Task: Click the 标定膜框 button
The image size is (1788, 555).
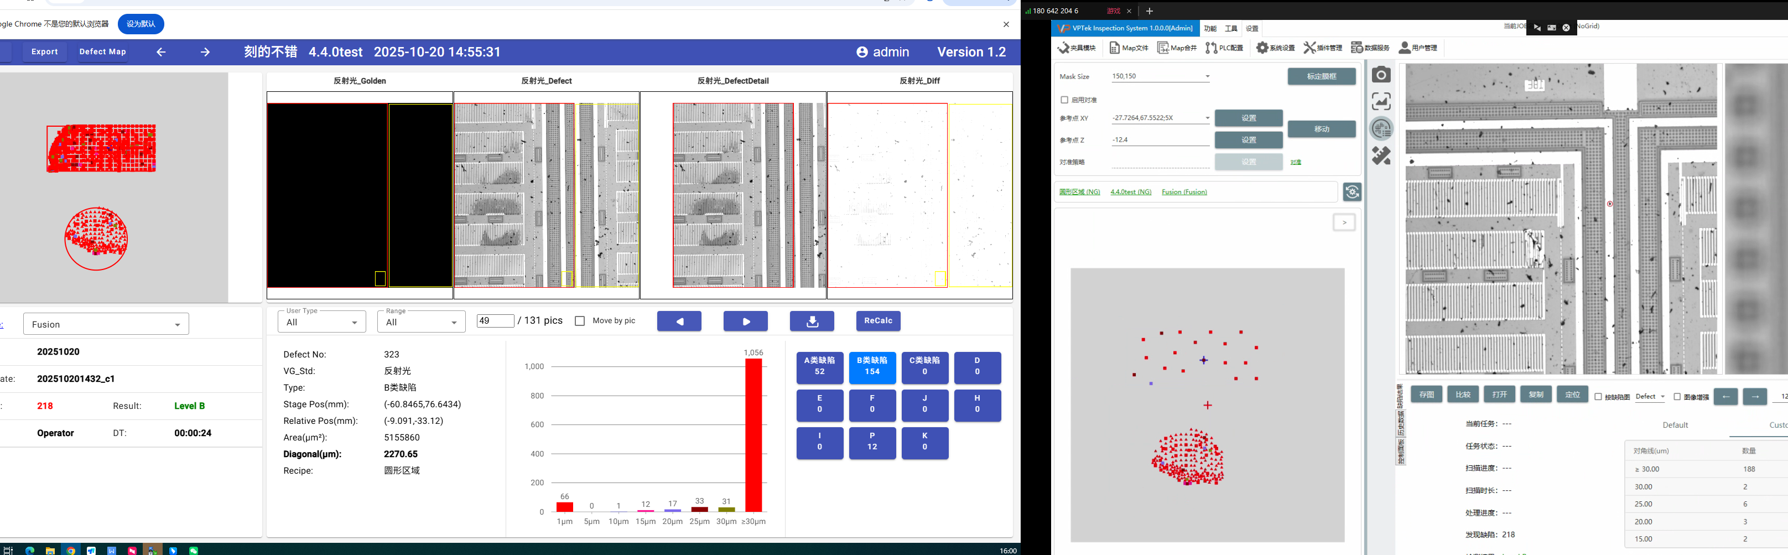Action: pos(1321,76)
